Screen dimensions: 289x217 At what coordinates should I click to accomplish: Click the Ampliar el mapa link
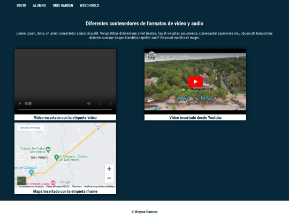pyautogui.click(x=30, y=128)
